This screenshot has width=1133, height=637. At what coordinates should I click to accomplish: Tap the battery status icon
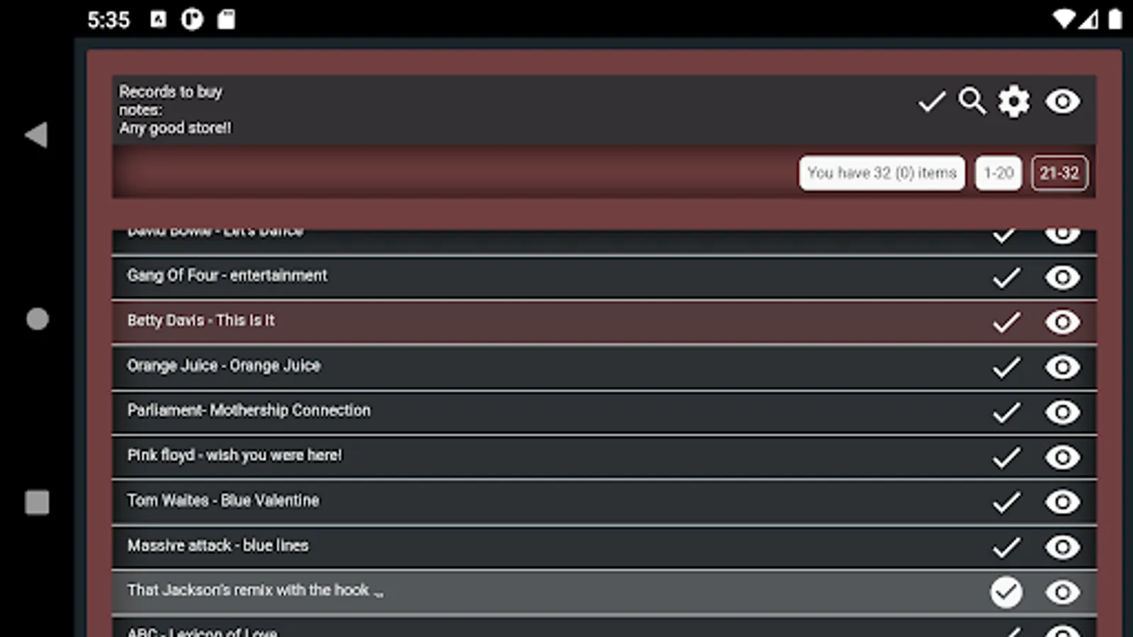tap(1115, 19)
